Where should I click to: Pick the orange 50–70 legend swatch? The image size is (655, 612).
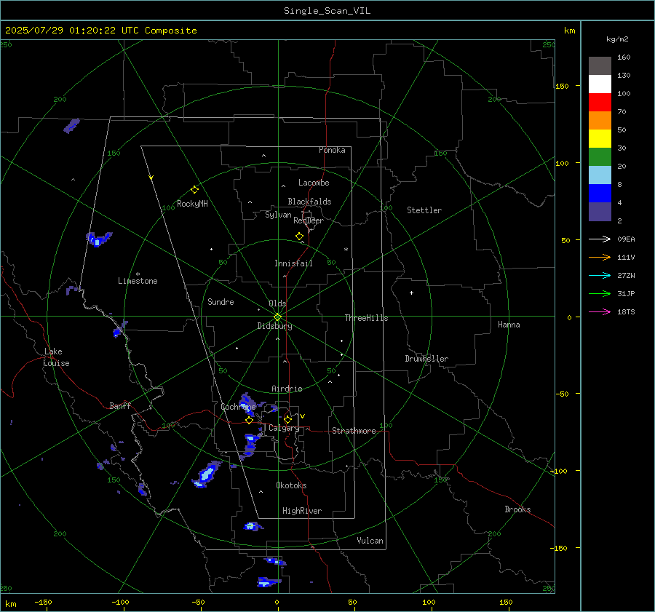600,121
